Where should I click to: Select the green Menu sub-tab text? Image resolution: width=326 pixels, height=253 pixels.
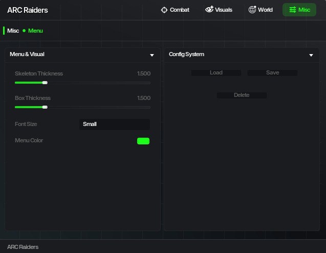(35, 31)
